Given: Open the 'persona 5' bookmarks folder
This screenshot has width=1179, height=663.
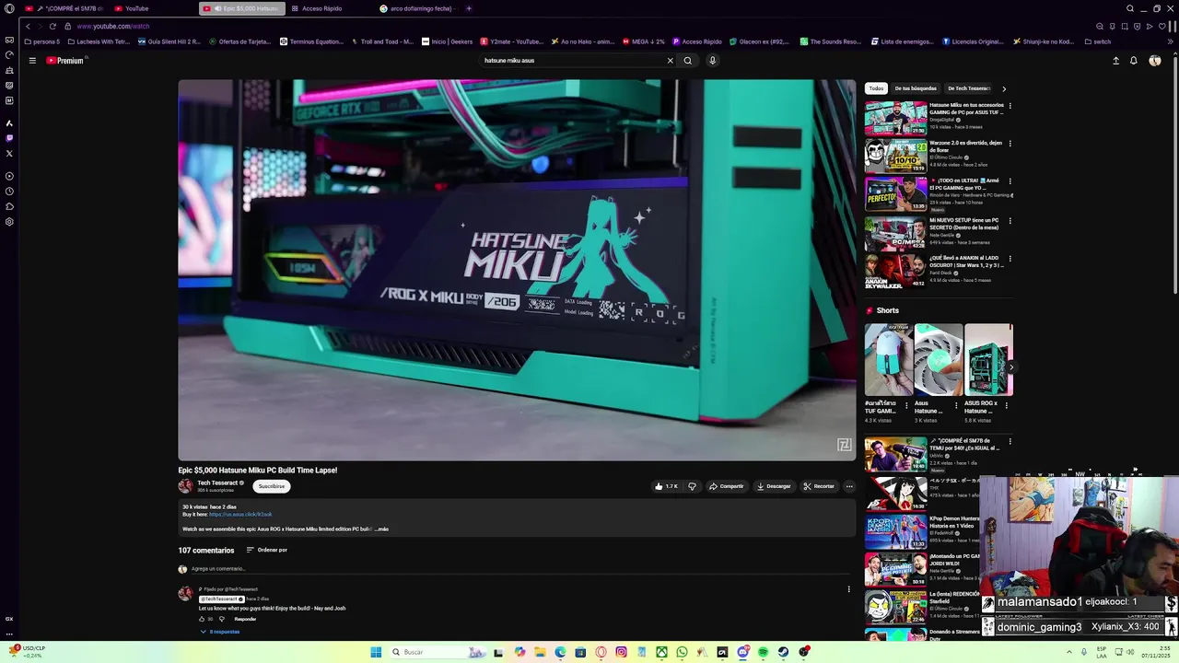Looking at the screenshot, I should [41, 41].
